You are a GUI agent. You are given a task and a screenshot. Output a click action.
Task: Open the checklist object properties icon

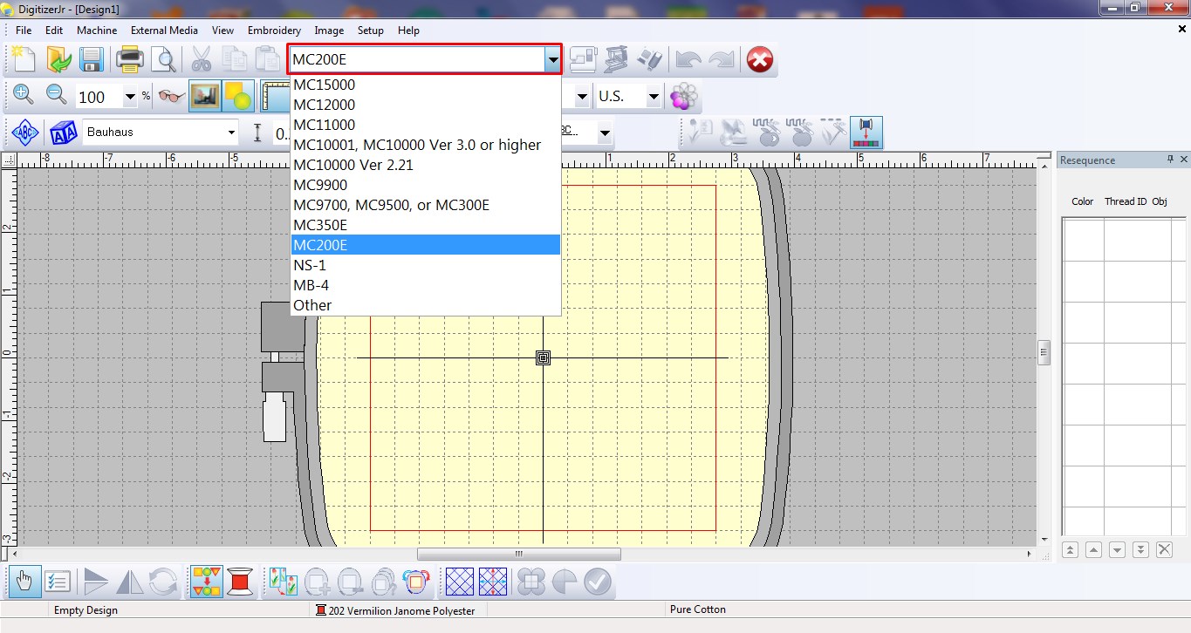57,582
